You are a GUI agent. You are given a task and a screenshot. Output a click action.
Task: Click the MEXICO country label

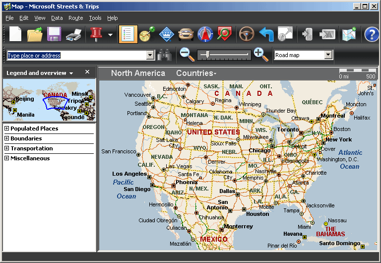pyautogui.click(x=214, y=239)
